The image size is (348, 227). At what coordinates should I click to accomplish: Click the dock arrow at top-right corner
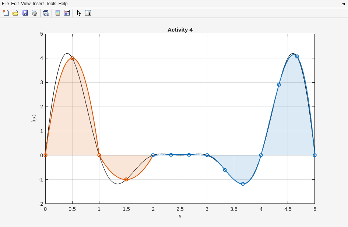coord(343,4)
